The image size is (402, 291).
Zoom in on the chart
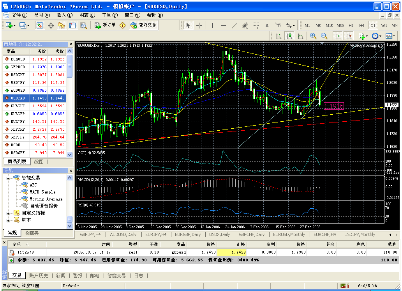point(313,36)
